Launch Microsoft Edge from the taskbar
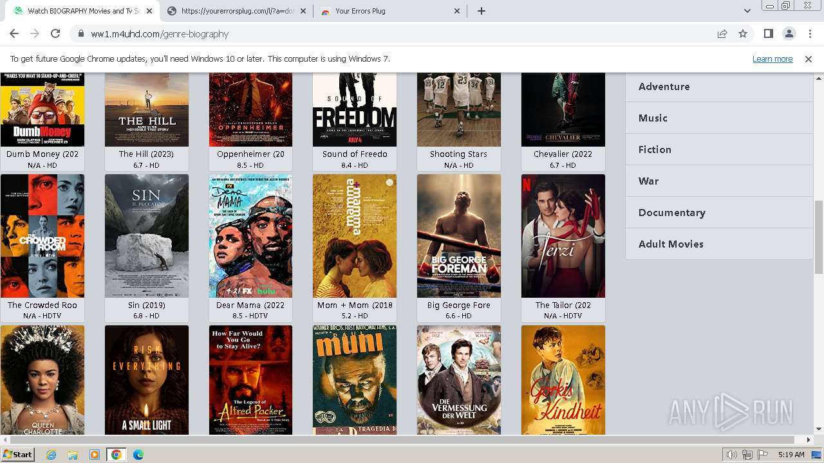 point(138,455)
